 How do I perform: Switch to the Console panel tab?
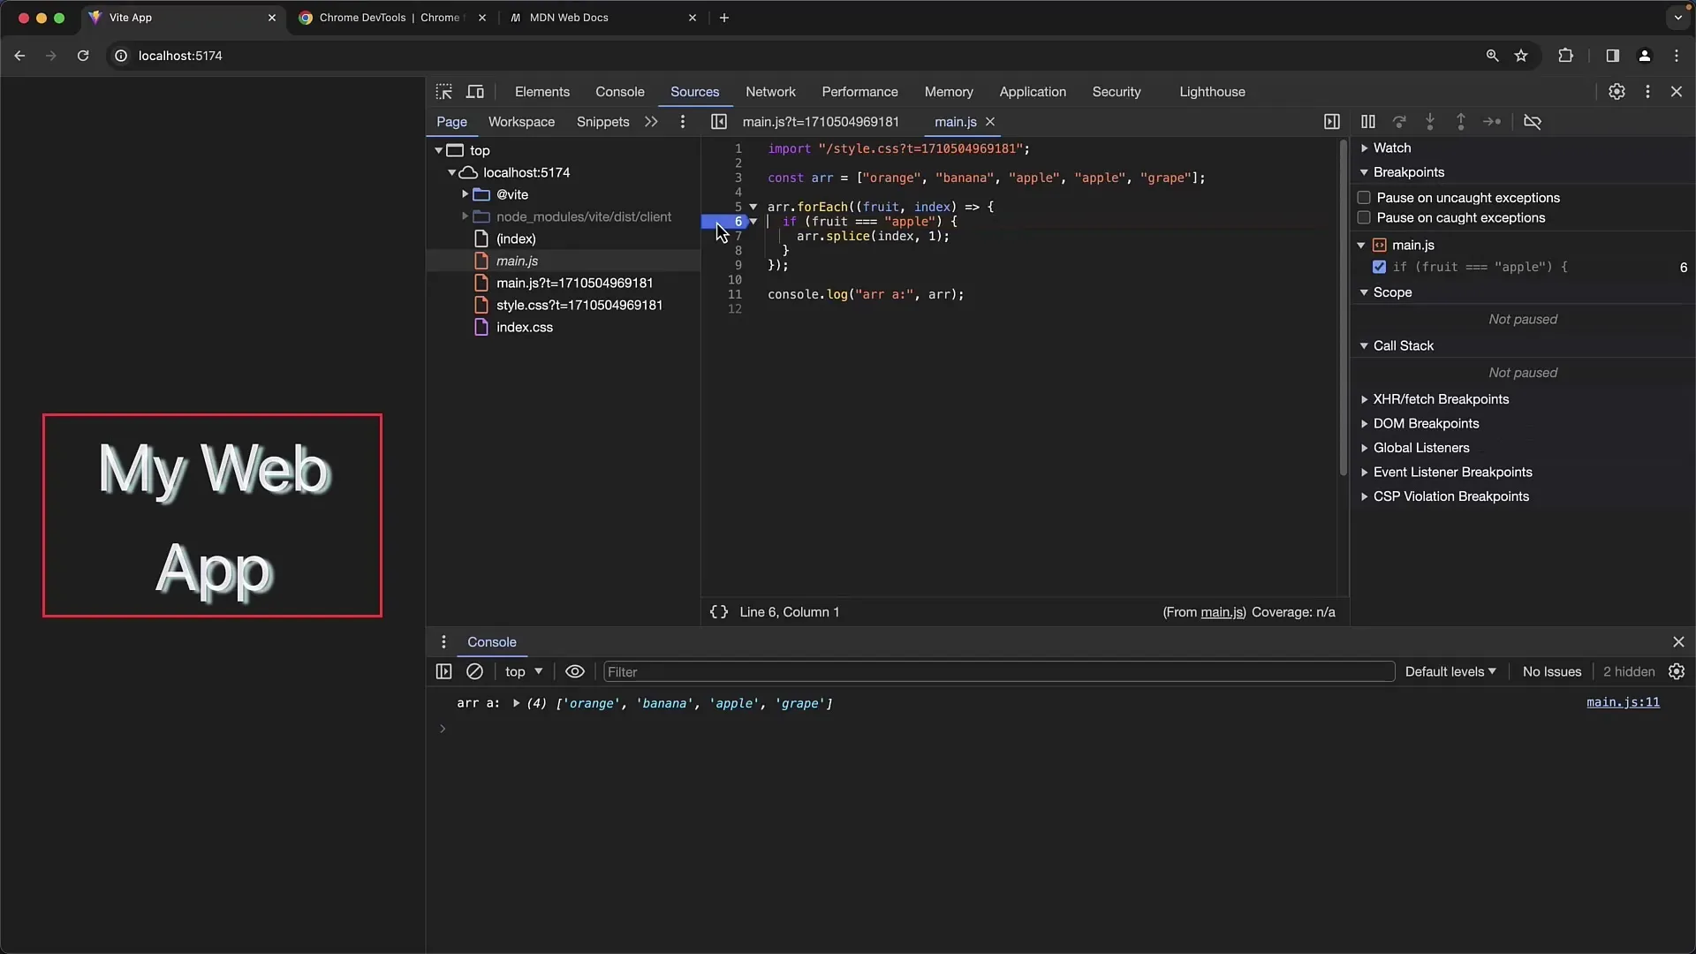(620, 92)
